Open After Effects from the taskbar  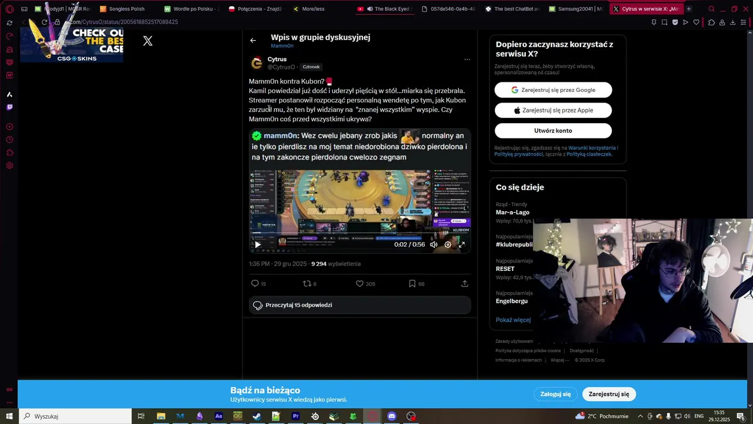219,416
